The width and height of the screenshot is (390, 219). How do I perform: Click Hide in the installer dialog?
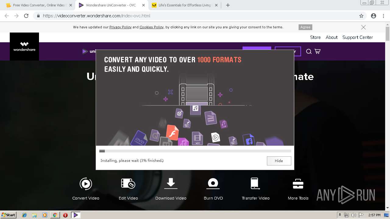pos(279,161)
